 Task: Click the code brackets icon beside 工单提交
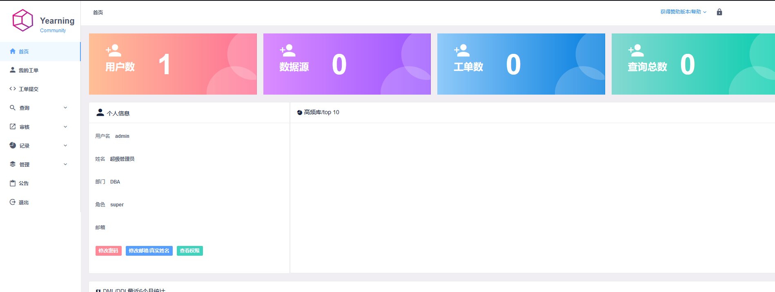13,89
